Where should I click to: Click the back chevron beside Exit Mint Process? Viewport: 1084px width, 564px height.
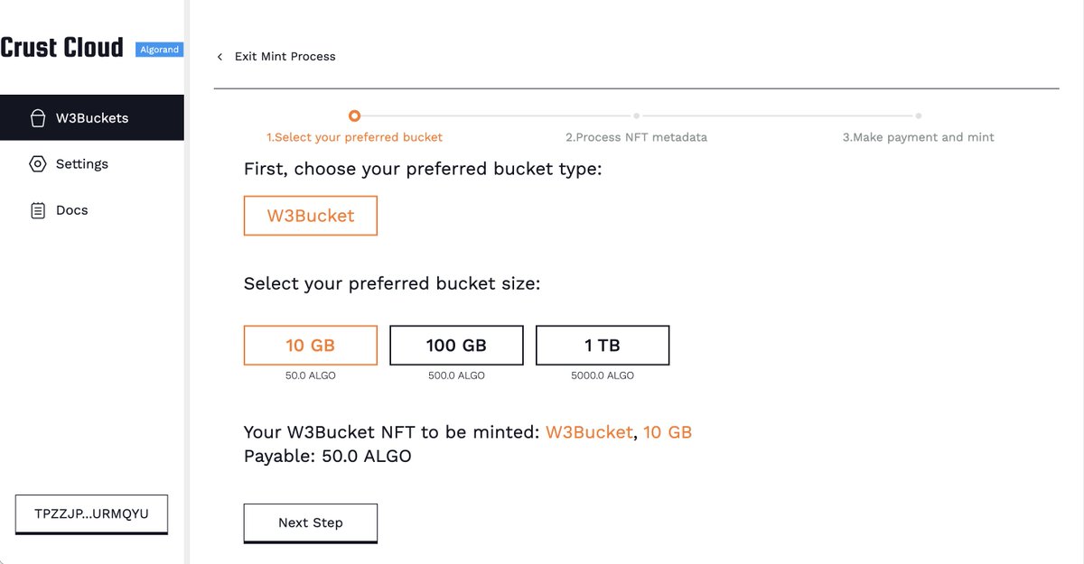[x=220, y=57]
